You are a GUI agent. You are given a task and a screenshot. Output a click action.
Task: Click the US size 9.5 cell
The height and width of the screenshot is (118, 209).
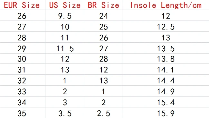tap(65, 15)
